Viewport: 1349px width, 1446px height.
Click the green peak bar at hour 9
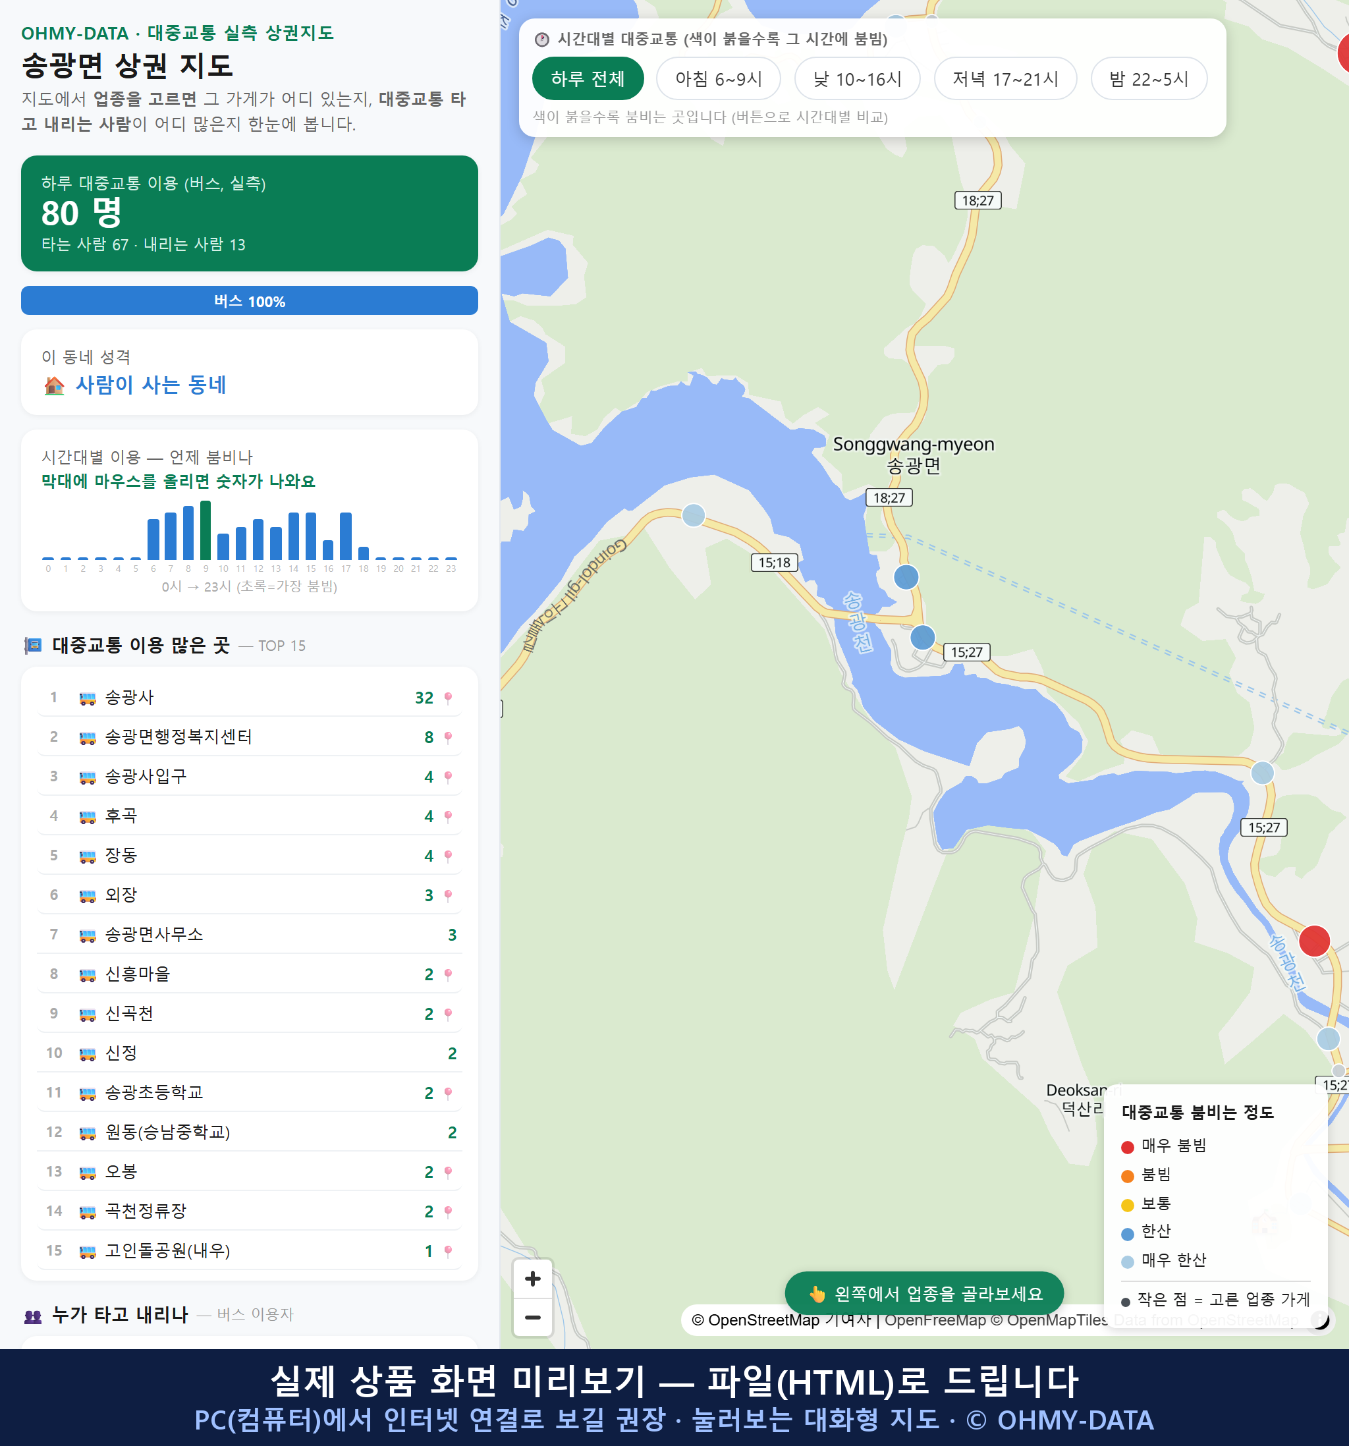point(206,530)
